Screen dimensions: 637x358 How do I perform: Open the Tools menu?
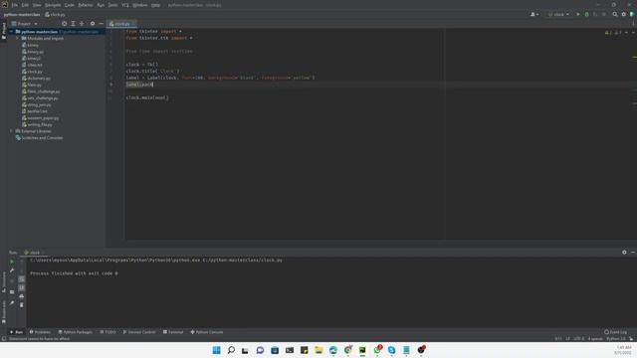click(112, 5)
